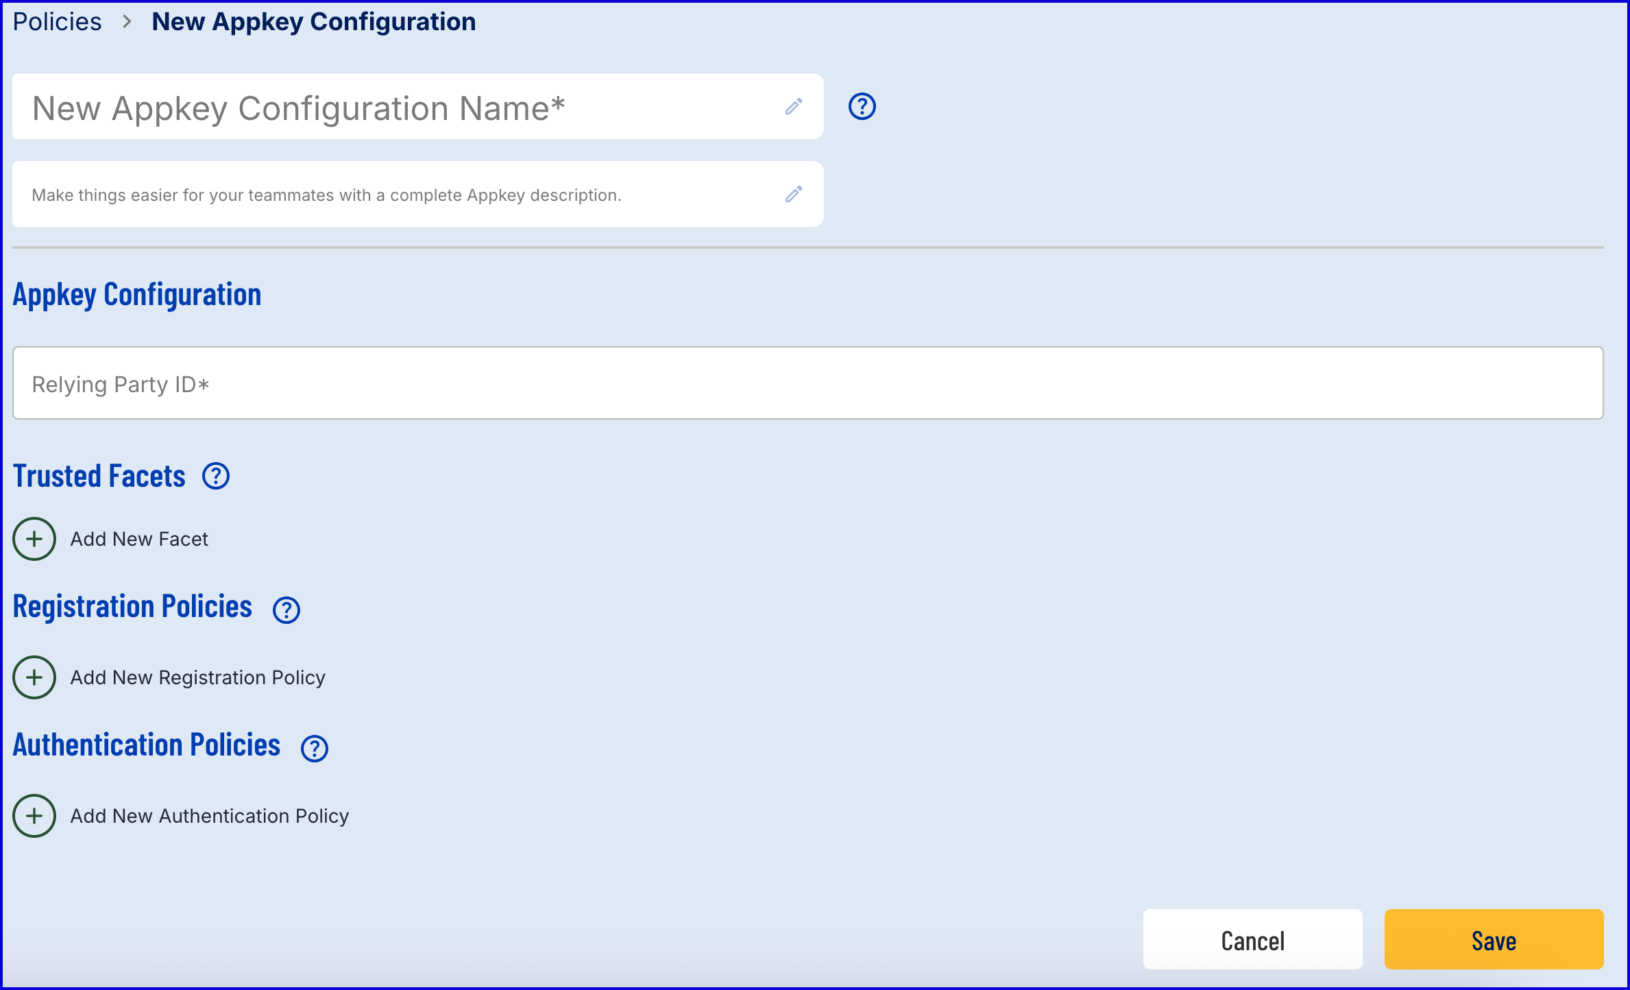Screen dimensions: 1630x990
Task: Open help next to configuration name field
Action: [862, 107]
